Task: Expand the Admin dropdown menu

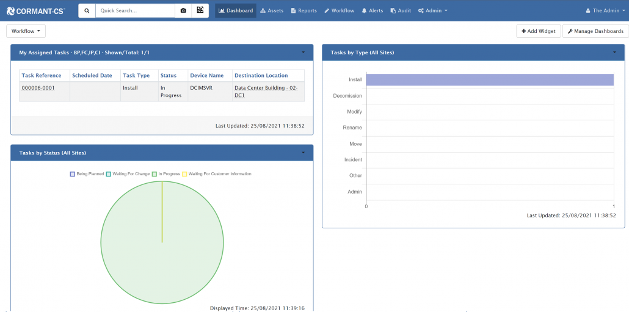Action: click(x=432, y=10)
